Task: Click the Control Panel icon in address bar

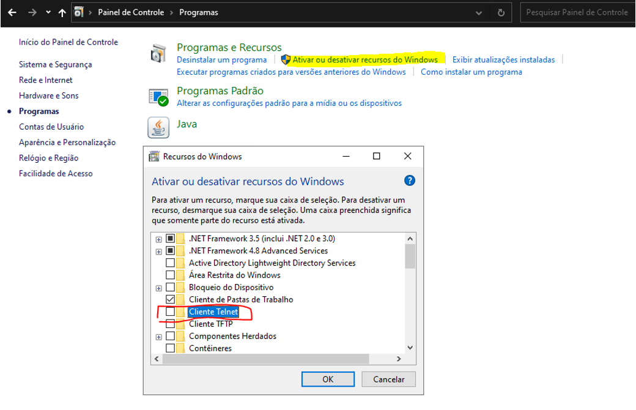Action: (x=78, y=12)
